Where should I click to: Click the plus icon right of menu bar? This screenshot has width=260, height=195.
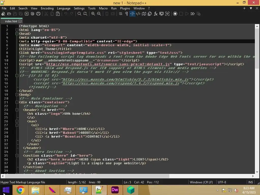tap(244, 8)
